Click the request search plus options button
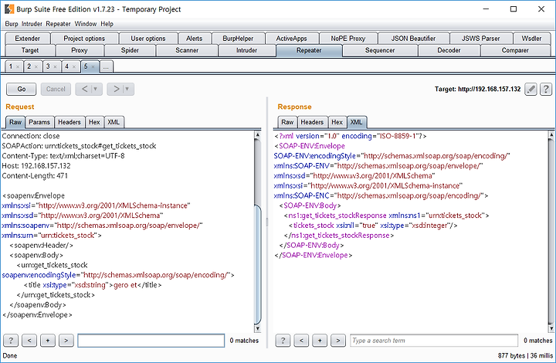 (x=48, y=341)
